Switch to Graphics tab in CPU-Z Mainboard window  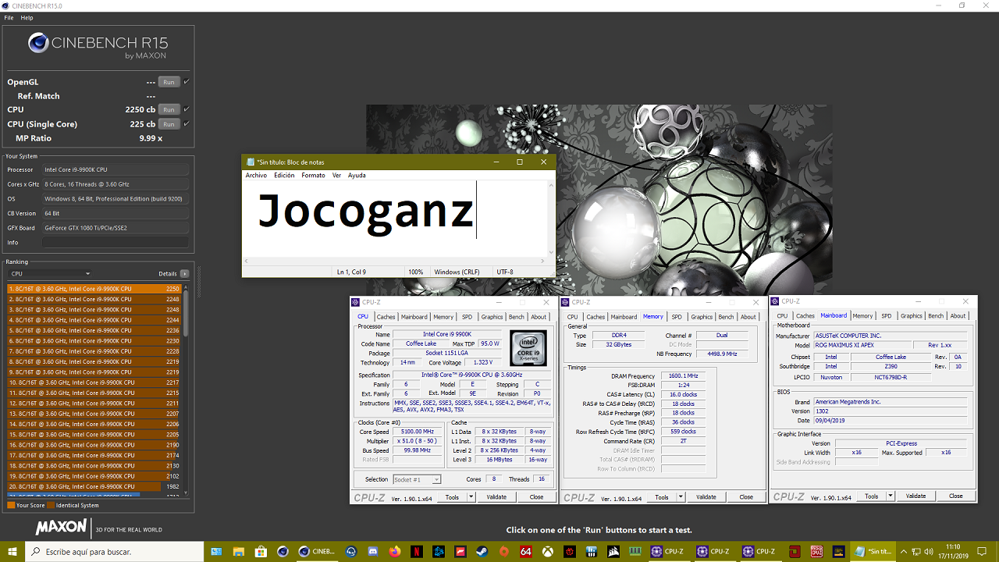[912, 316]
